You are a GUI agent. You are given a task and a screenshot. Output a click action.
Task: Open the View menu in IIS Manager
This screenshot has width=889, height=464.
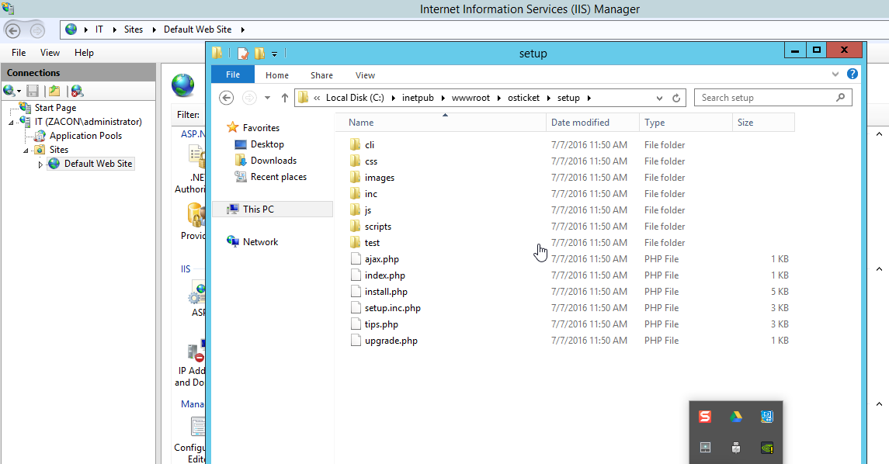click(50, 53)
